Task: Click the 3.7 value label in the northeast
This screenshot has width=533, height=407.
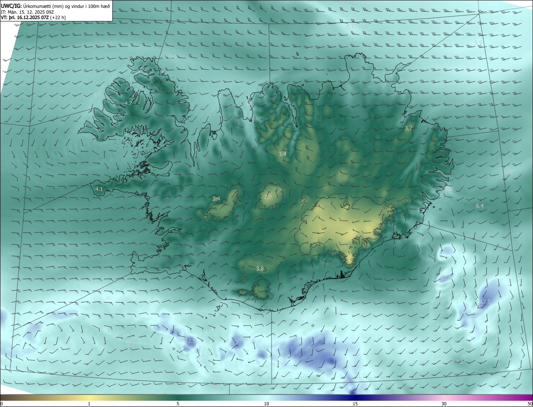Action: tap(408, 129)
